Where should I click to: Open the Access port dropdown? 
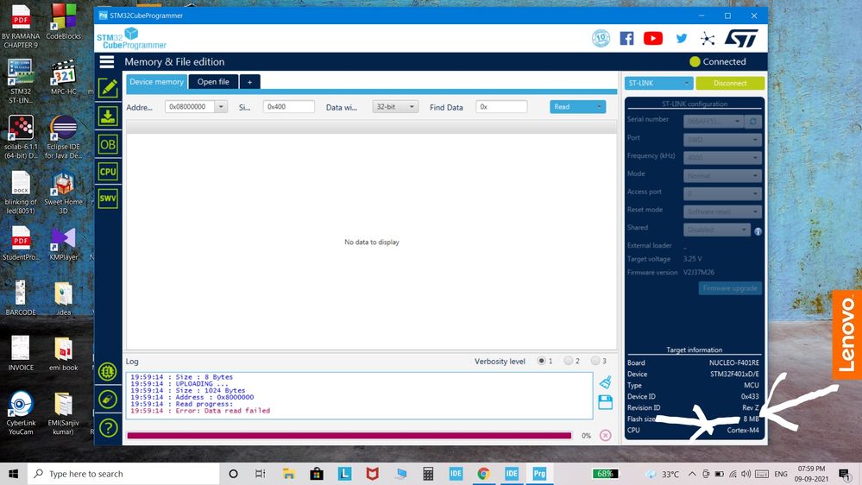[x=722, y=193]
